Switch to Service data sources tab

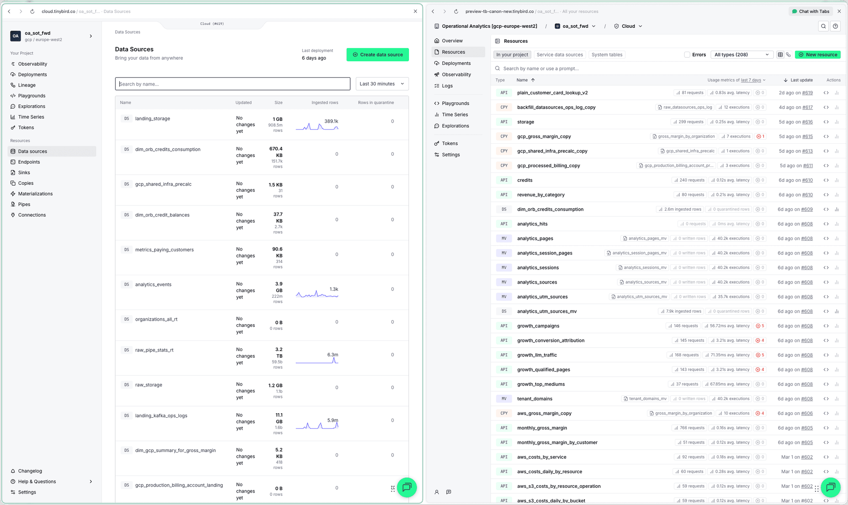560,55
